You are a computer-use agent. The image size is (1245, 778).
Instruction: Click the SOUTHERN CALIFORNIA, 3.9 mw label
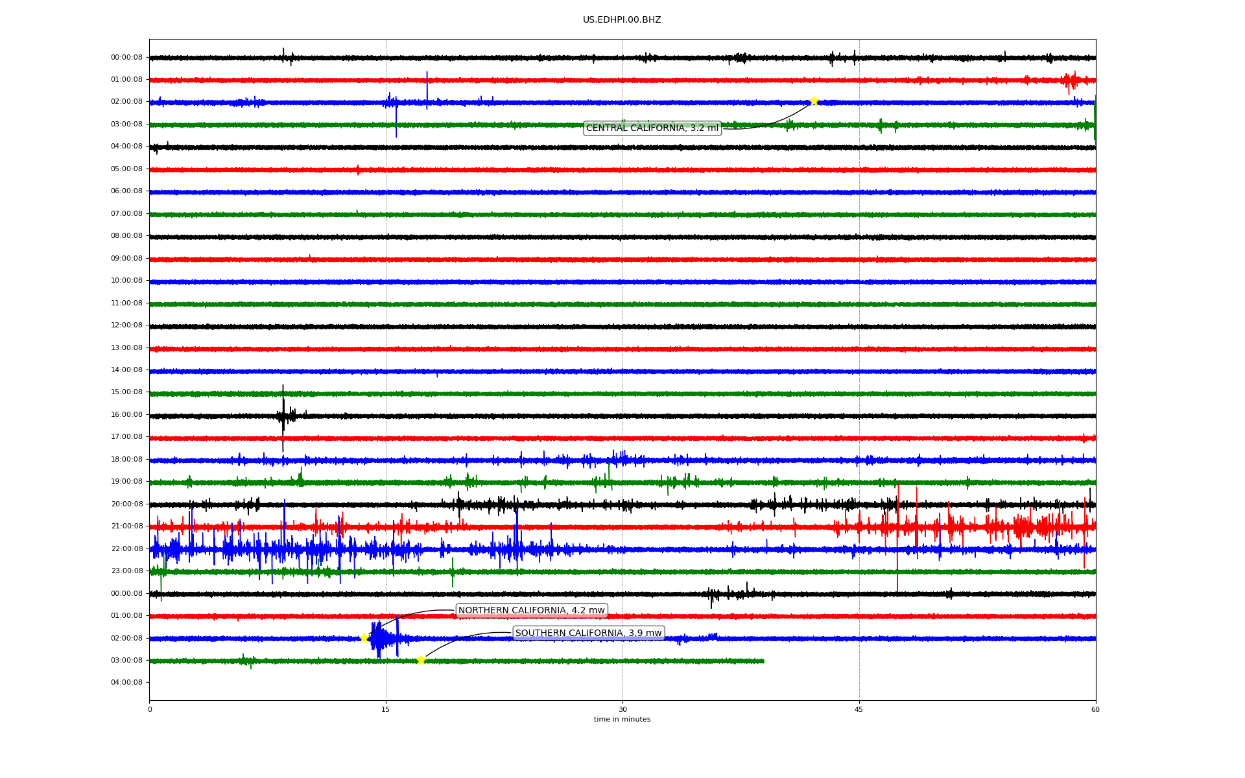(x=588, y=633)
